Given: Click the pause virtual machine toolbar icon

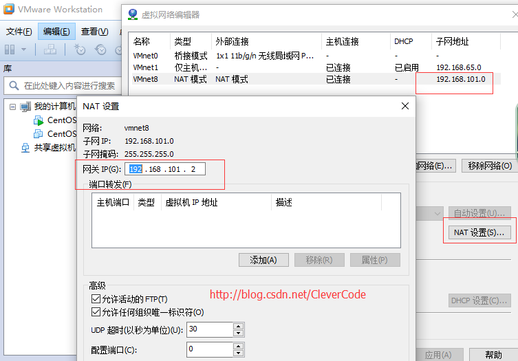Looking at the screenshot, I should 10,50.
